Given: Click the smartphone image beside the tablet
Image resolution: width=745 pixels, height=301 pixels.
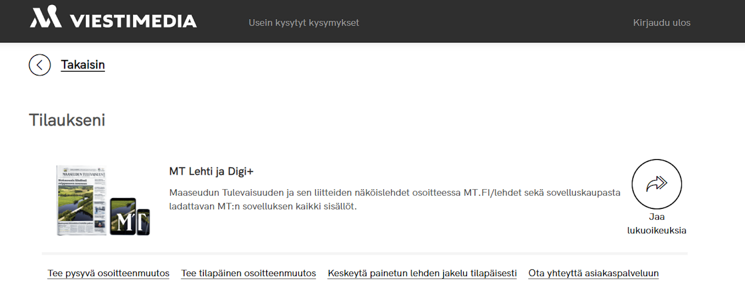Looking at the screenshot, I should click(x=144, y=222).
